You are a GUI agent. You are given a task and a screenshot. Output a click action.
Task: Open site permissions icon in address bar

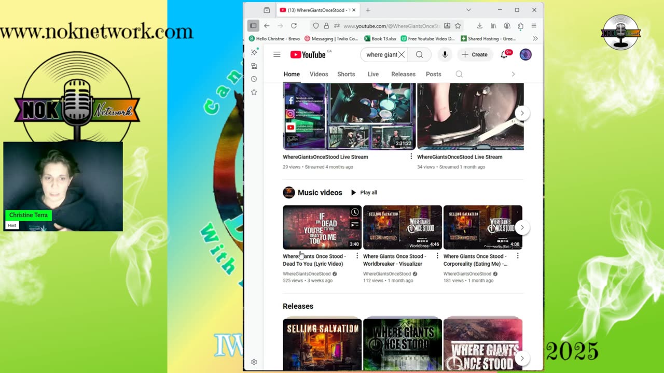[x=337, y=25]
